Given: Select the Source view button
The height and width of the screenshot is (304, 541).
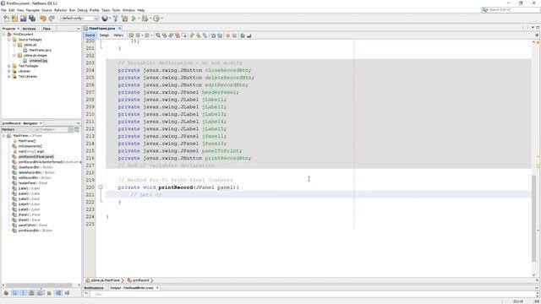Looking at the screenshot, I should [90, 35].
